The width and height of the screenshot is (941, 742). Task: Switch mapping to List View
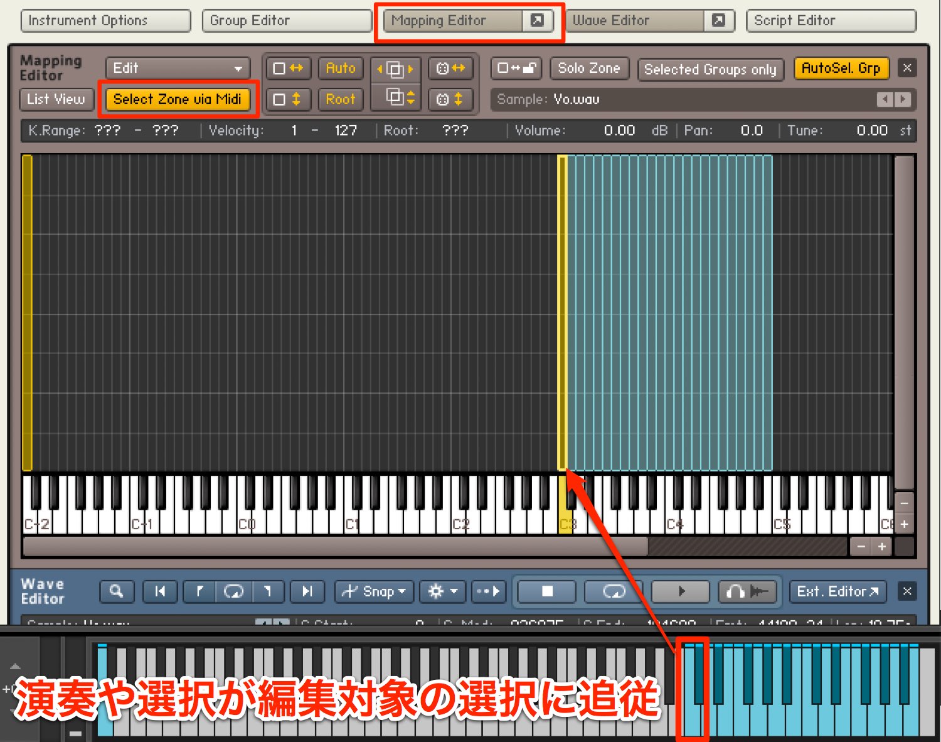coord(56,99)
